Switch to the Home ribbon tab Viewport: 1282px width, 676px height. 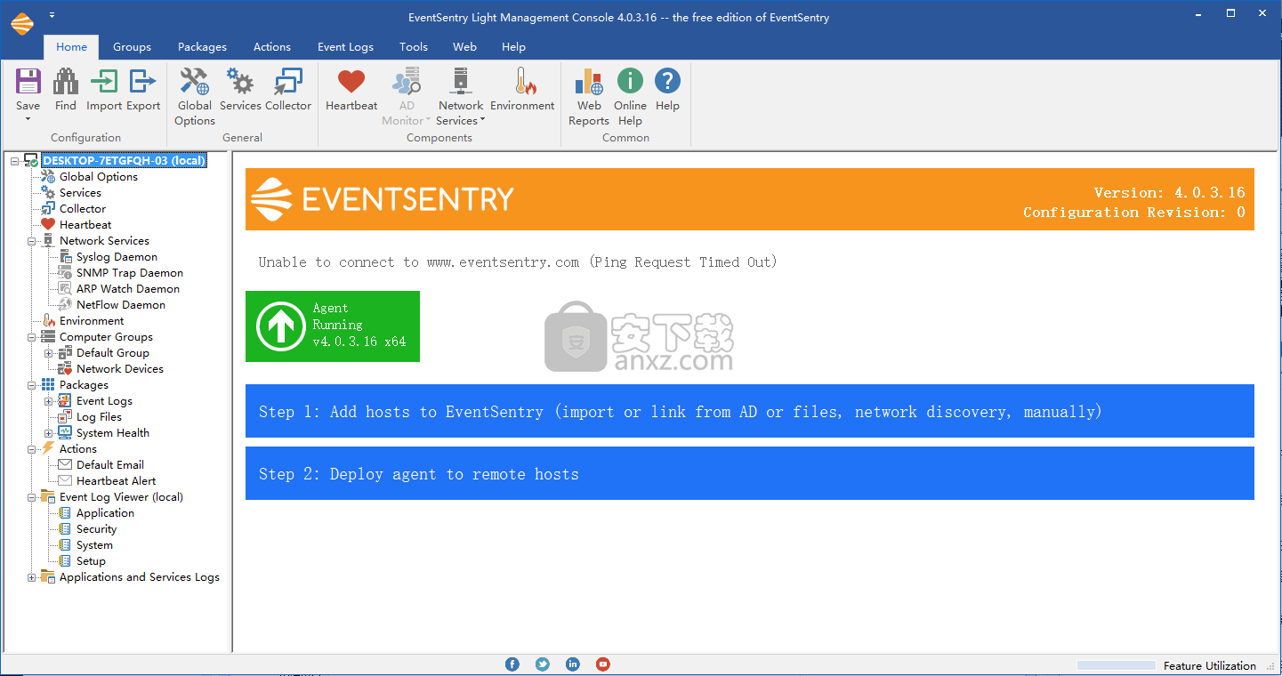pos(71,47)
